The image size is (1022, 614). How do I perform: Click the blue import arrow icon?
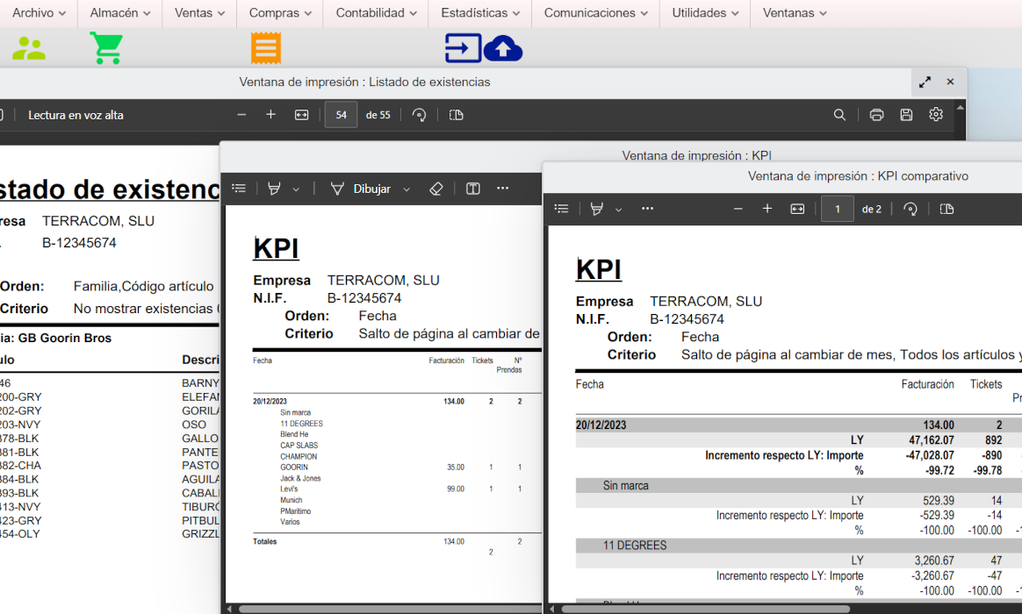(463, 48)
